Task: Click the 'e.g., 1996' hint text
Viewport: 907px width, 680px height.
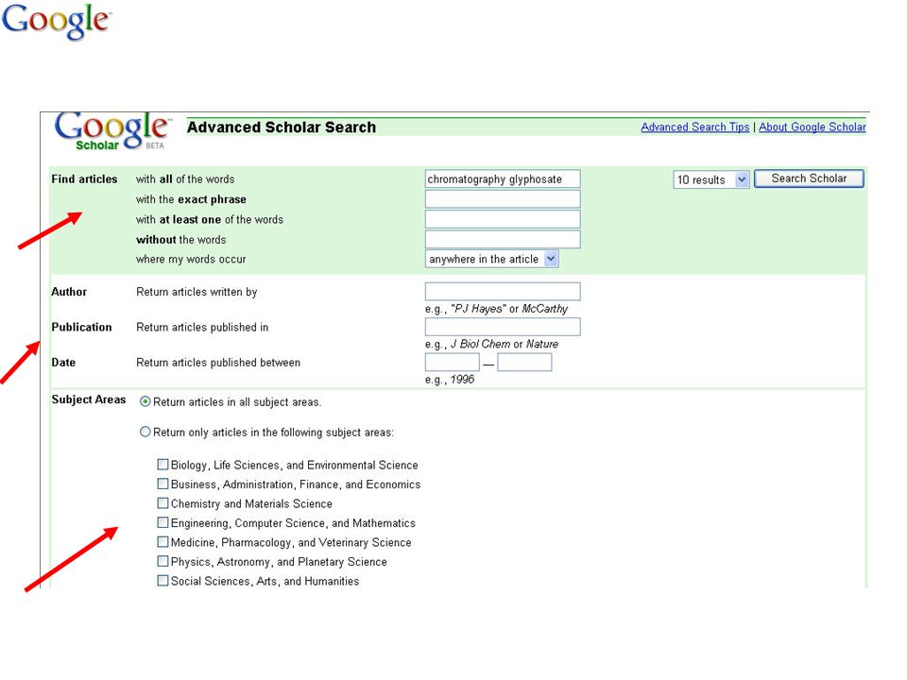Action: [x=450, y=380]
